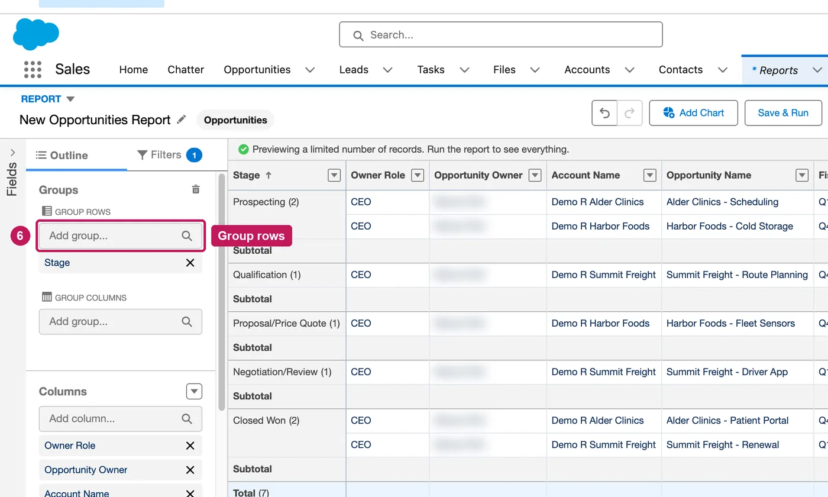
Task: Go to the Home tab
Action: 134,70
